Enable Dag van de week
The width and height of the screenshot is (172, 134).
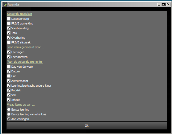[x=9, y=67]
